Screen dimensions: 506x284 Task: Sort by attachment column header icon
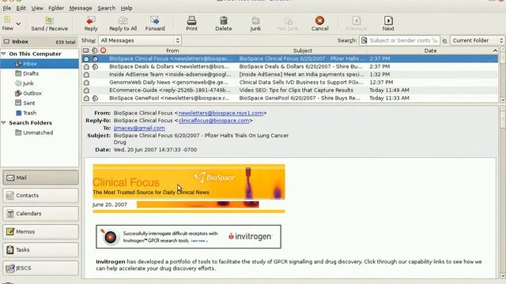point(95,50)
